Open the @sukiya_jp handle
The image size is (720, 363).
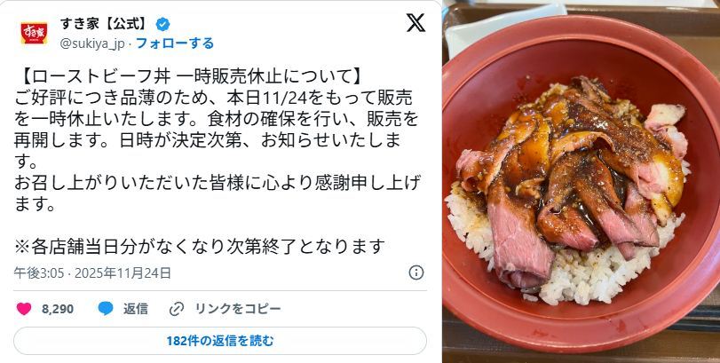(x=92, y=44)
